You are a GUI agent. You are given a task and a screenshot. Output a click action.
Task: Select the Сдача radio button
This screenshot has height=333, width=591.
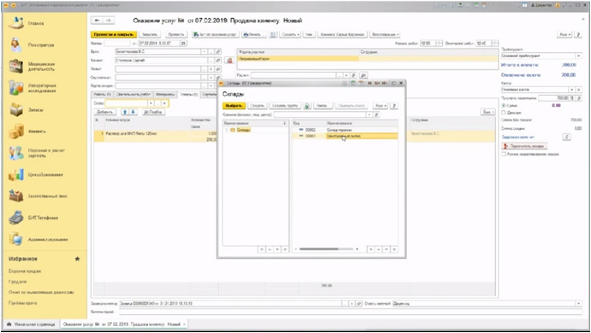504,106
